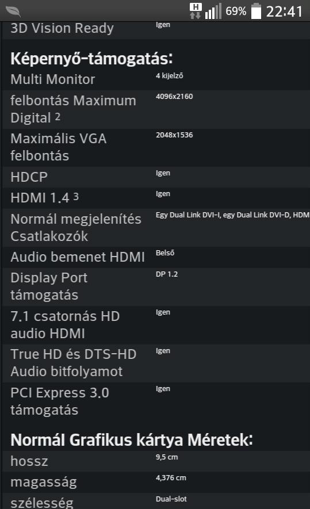Tap footnote 2 beside Maximum Digital
Screen dimensions: 310x509
coord(58,117)
